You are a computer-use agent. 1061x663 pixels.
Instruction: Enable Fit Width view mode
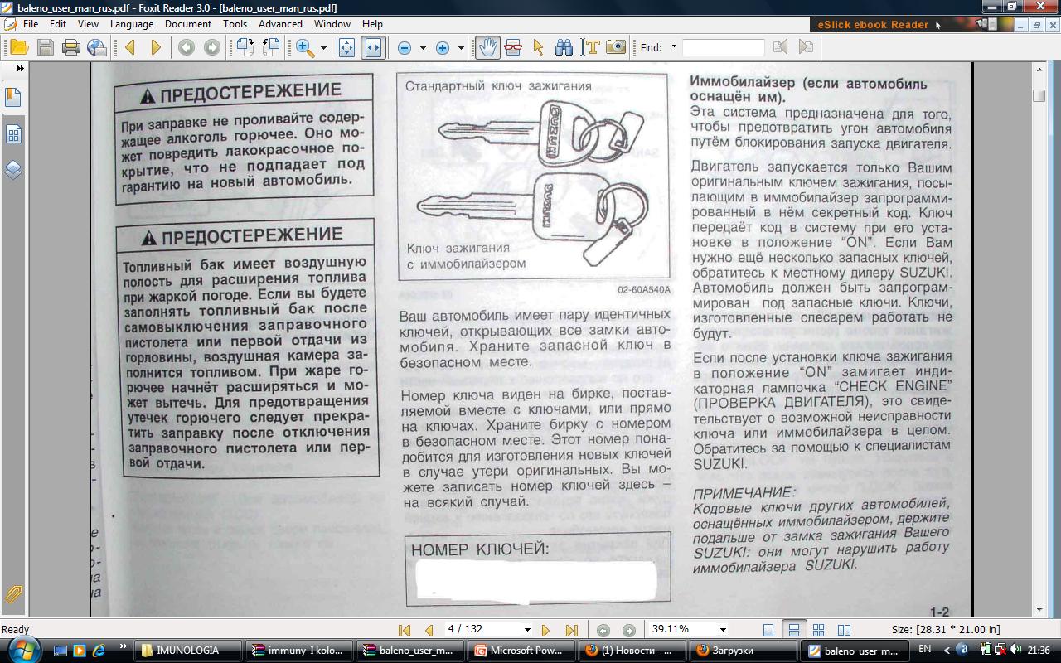(x=373, y=47)
